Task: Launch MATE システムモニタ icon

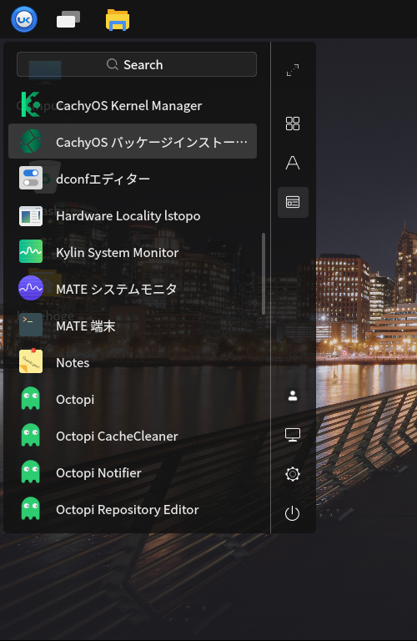Action: (31, 288)
